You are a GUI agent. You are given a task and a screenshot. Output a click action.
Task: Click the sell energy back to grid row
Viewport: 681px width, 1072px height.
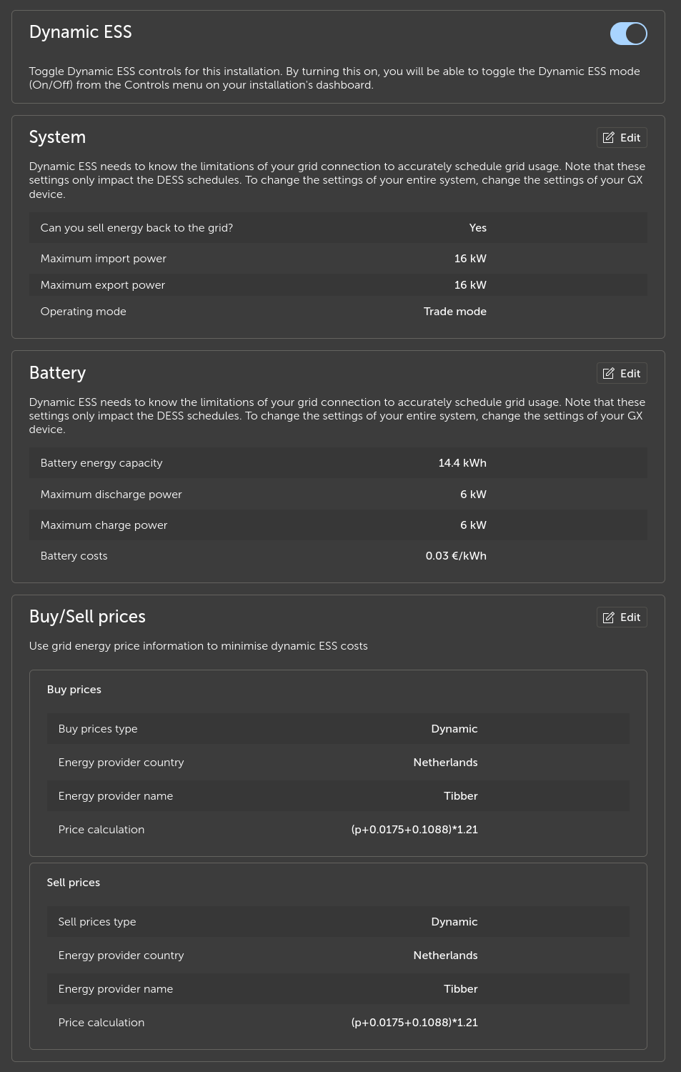[338, 228]
